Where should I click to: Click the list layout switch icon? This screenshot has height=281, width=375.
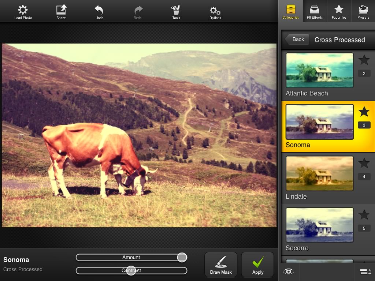pos(365,272)
